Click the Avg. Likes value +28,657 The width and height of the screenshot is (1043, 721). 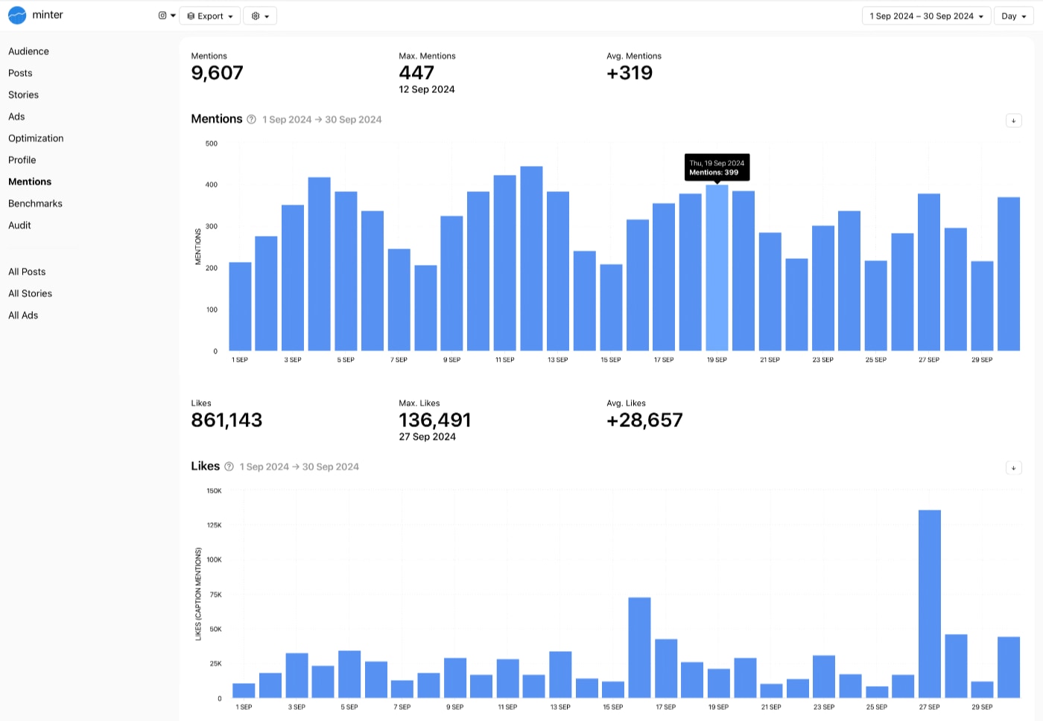pyautogui.click(x=644, y=420)
